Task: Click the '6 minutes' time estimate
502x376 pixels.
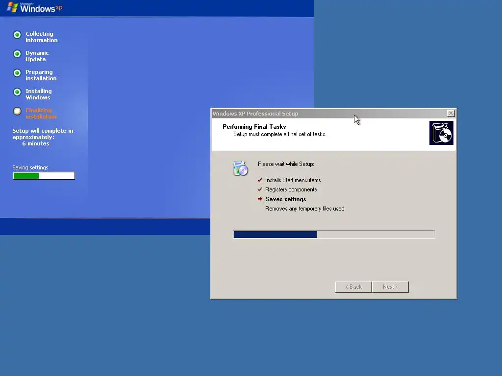Action: click(x=35, y=143)
